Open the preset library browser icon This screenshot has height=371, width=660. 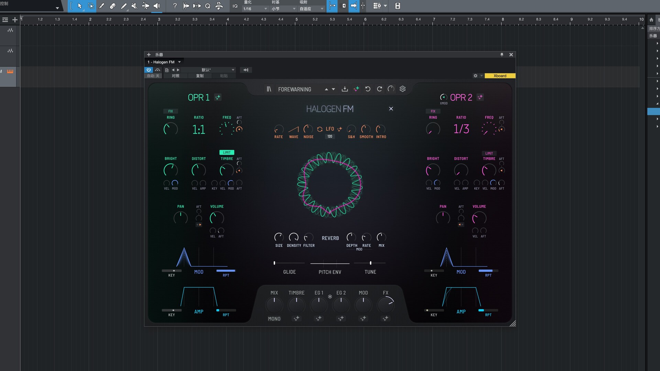pos(269,89)
